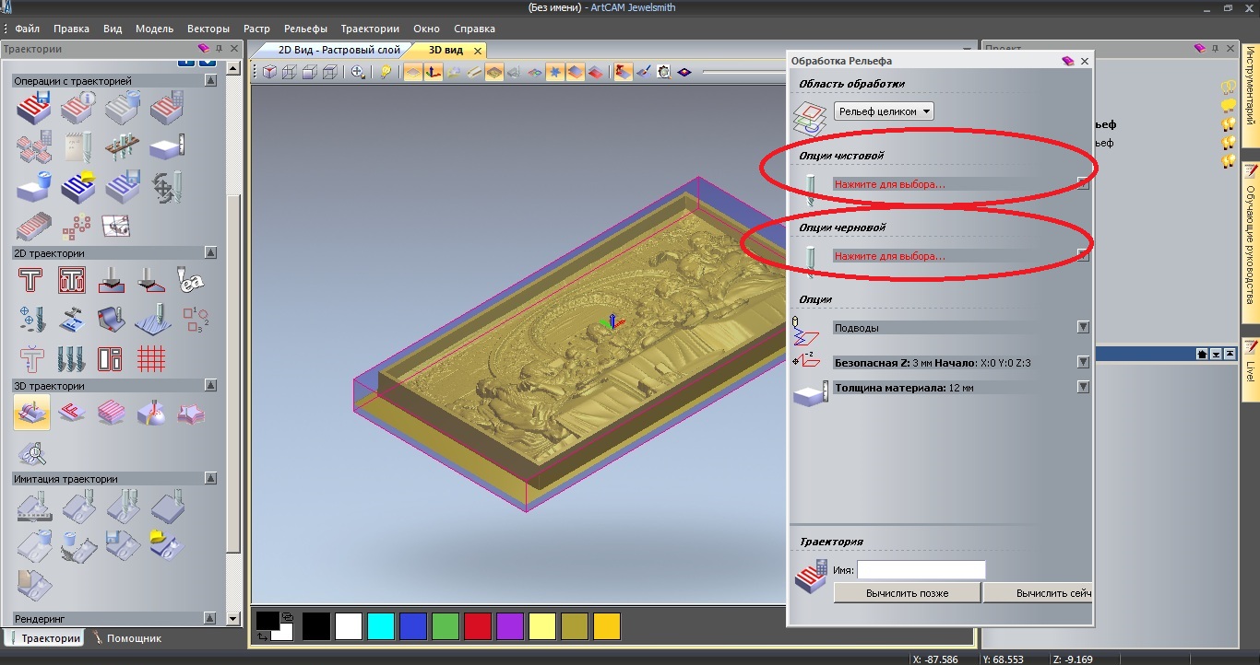Click the toolpath calculator icon in operations
This screenshot has height=665, width=1260.
tap(167, 109)
